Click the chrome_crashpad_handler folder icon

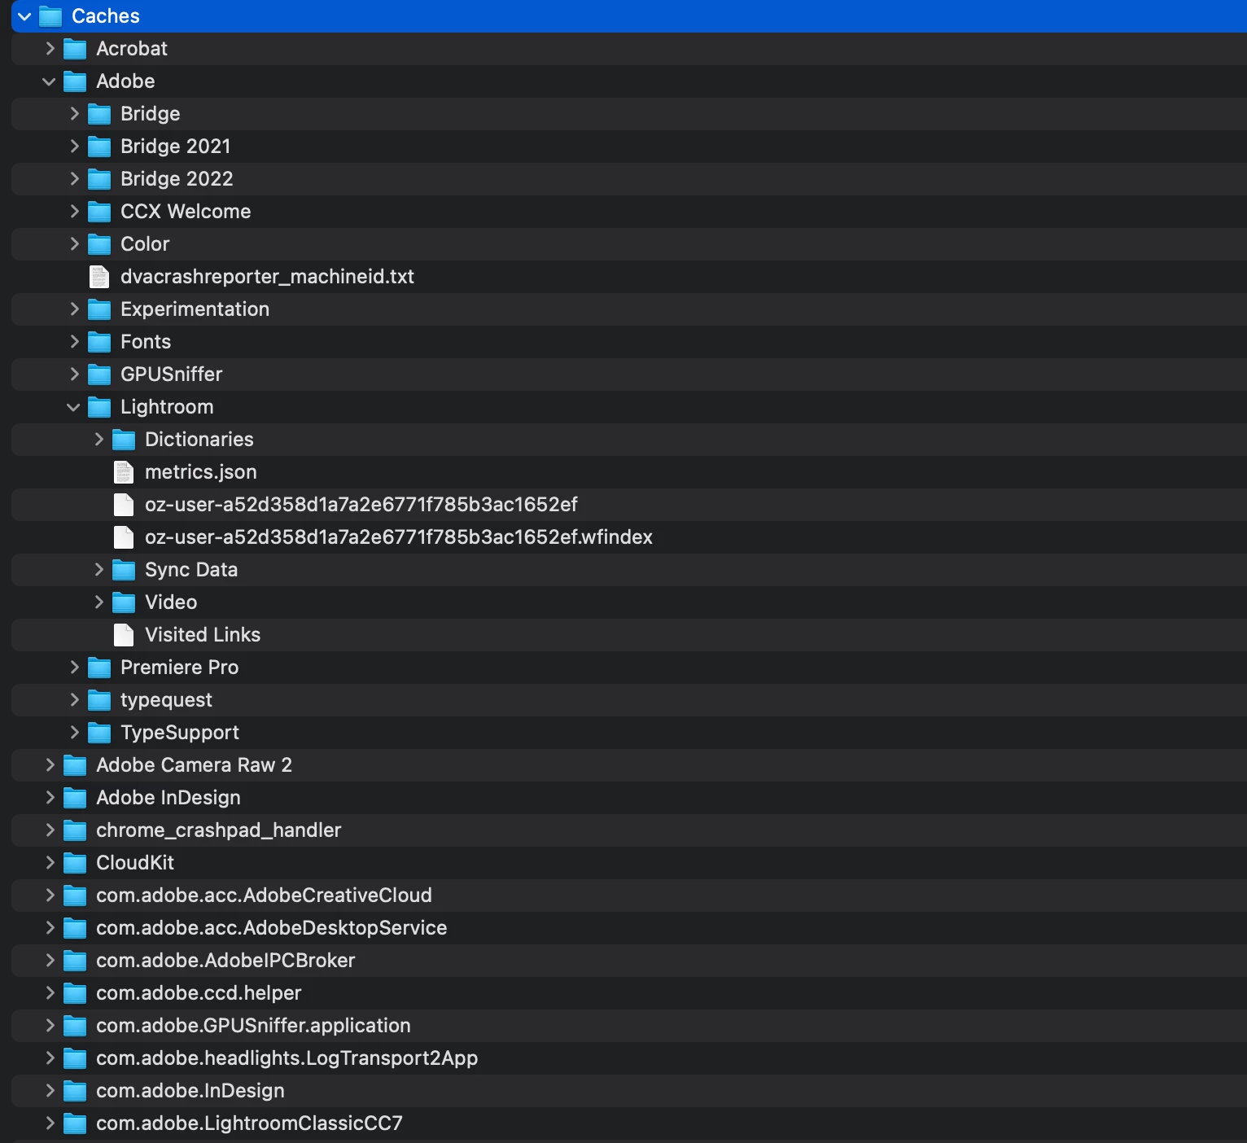point(75,830)
